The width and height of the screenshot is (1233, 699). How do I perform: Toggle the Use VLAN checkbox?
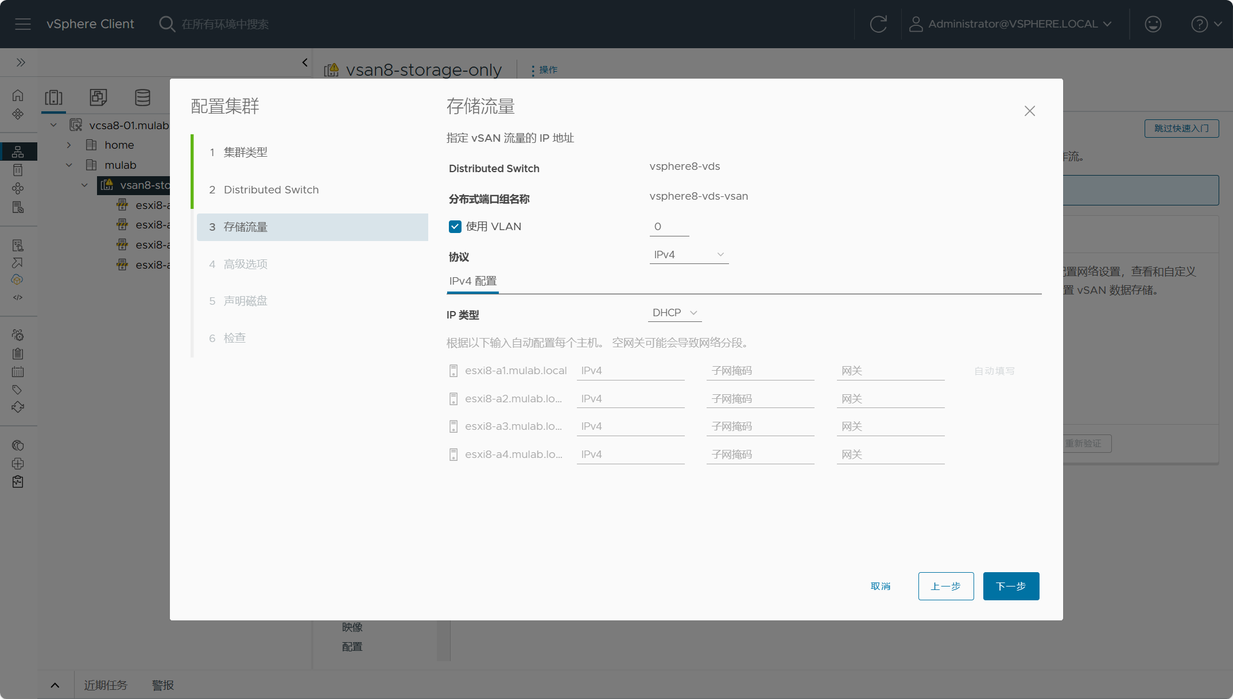click(x=455, y=227)
